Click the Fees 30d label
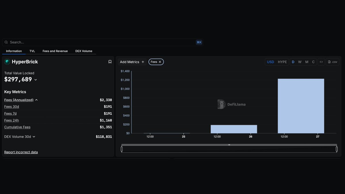345x194 pixels. (11, 107)
